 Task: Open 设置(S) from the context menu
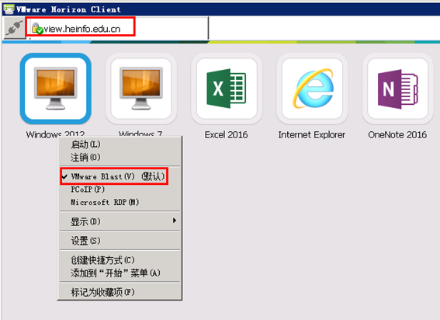click(120, 241)
